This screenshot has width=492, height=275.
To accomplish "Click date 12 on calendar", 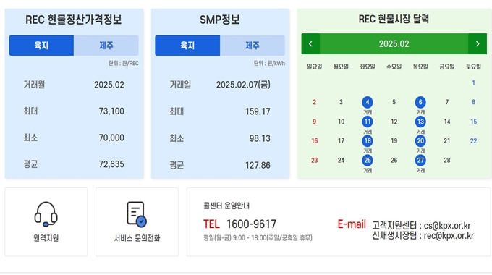I will [394, 122].
